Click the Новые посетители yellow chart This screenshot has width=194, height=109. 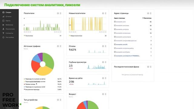pyautogui.click(x=88, y=24)
